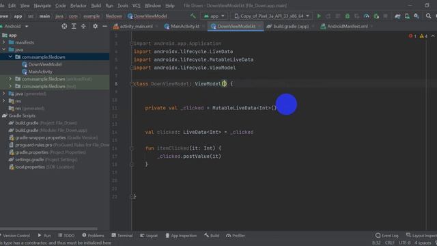The height and width of the screenshot is (246, 437).
Task: Switch to the activity_main.xml tab
Action: (x=136, y=26)
